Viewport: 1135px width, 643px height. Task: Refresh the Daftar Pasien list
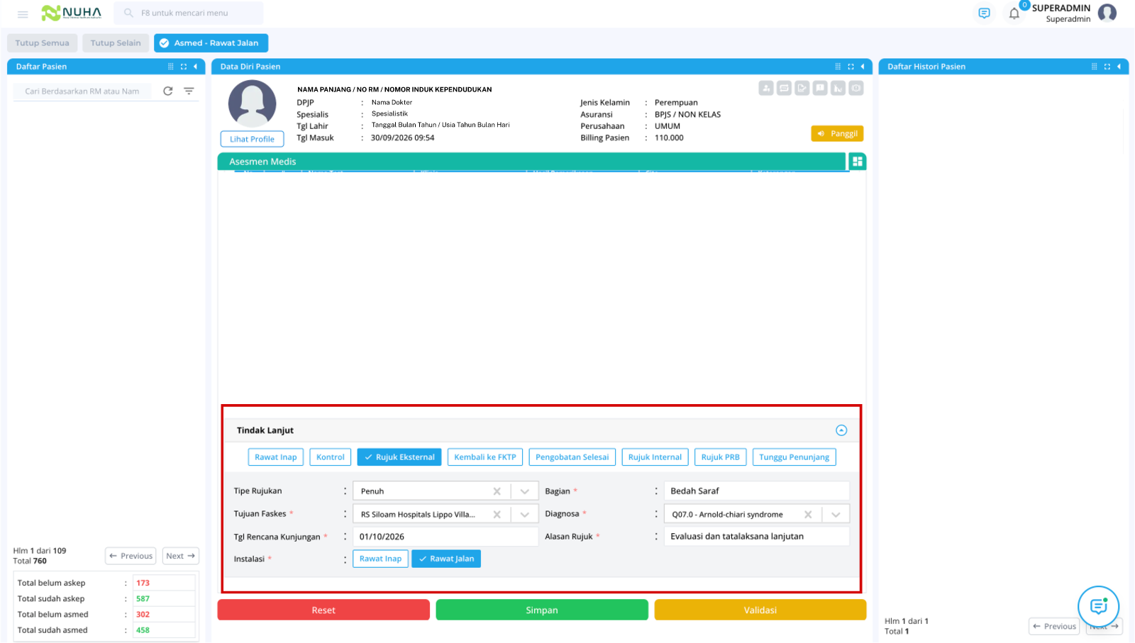168,91
